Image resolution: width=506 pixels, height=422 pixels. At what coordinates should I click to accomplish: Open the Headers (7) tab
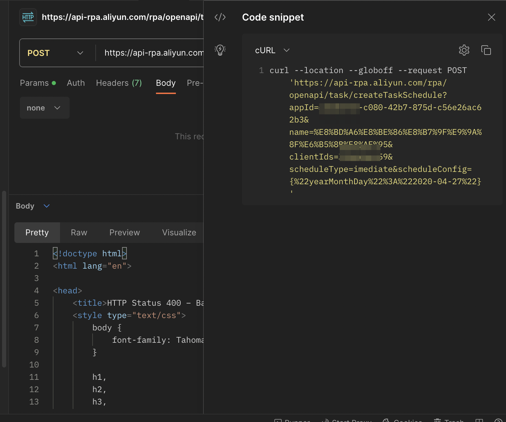119,83
